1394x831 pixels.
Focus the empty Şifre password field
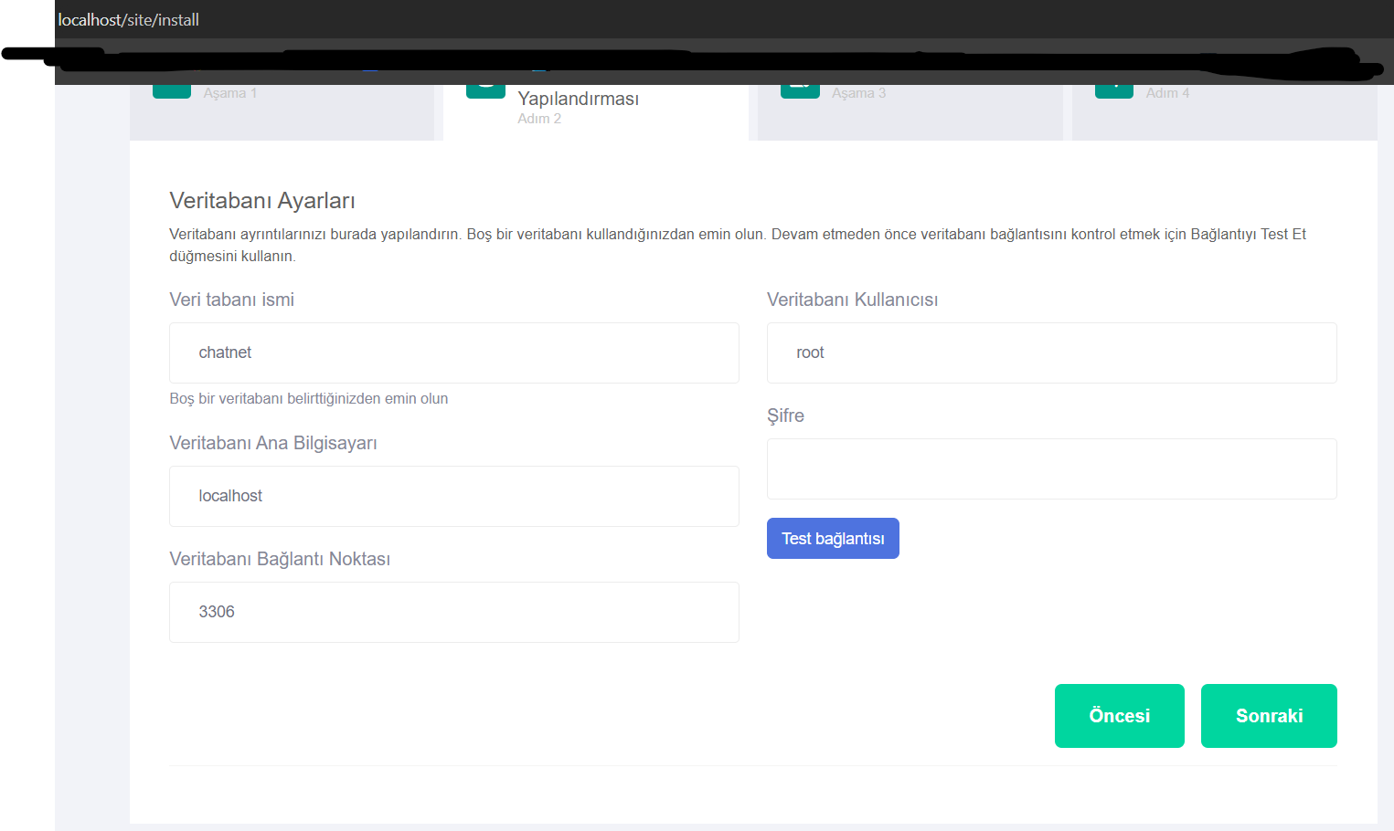click(x=1051, y=468)
